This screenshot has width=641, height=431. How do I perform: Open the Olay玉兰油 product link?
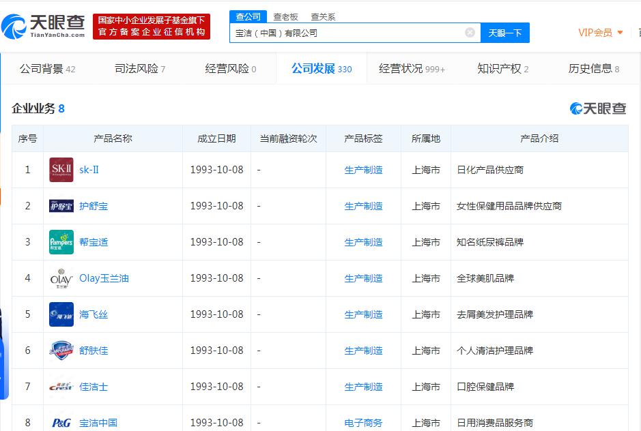point(104,278)
